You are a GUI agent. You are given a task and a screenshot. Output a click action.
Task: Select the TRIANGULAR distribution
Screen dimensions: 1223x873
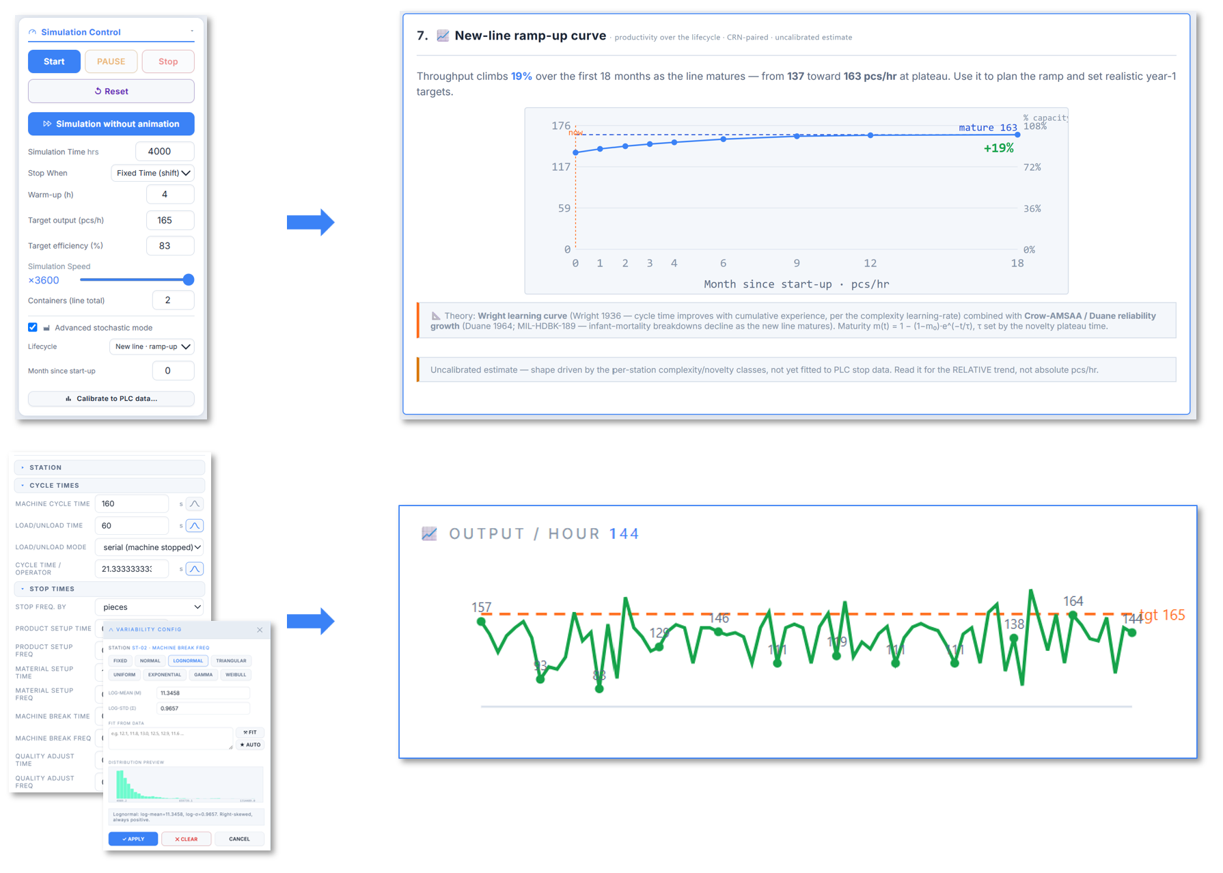[231, 661]
